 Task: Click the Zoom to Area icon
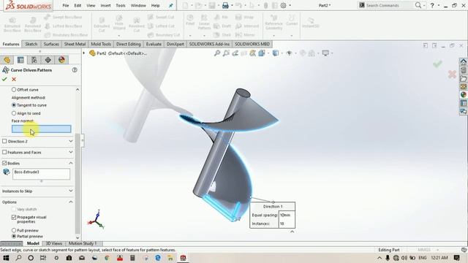pos(226,53)
